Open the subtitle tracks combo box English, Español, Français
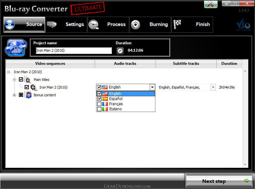This screenshot has height=189, width=255. (x=186, y=87)
